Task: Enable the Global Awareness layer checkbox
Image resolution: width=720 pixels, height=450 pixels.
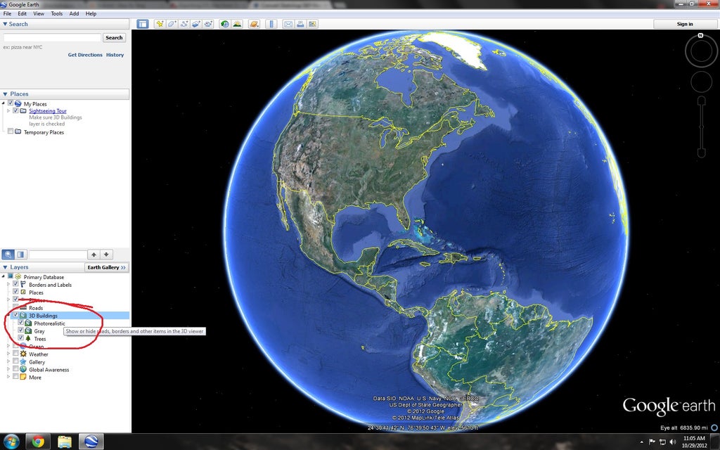Action: (15, 369)
